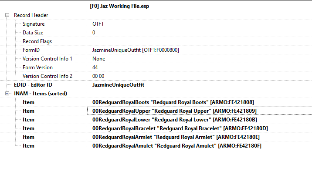Select the FormID row label
This screenshot has width=312, height=175.
click(31, 50)
